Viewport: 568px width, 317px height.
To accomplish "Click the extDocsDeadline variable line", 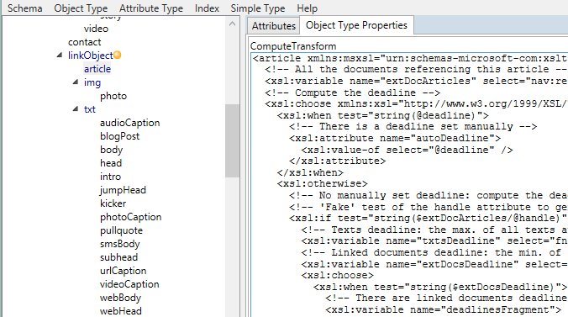I will coord(434,264).
